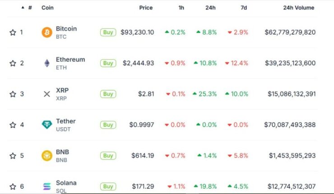
Task: Favorite Bitcoin with the star toggle
Action: point(13,32)
